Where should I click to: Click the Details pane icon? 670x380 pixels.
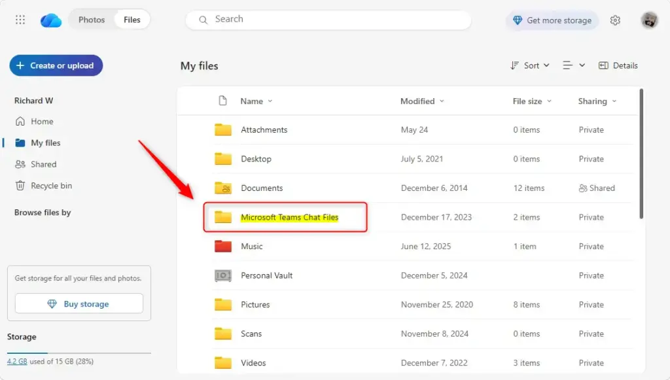coord(603,65)
